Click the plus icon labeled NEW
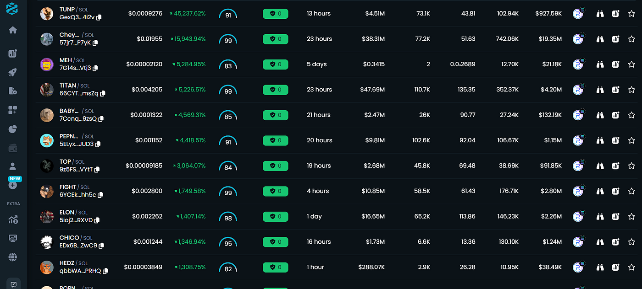Image resolution: width=642 pixels, height=289 pixels. click(13, 185)
